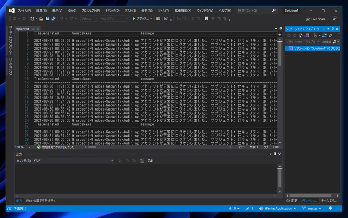This screenshot has width=348, height=218.
Task: Open the Any CPU platform dropdown
Action: point(114,19)
